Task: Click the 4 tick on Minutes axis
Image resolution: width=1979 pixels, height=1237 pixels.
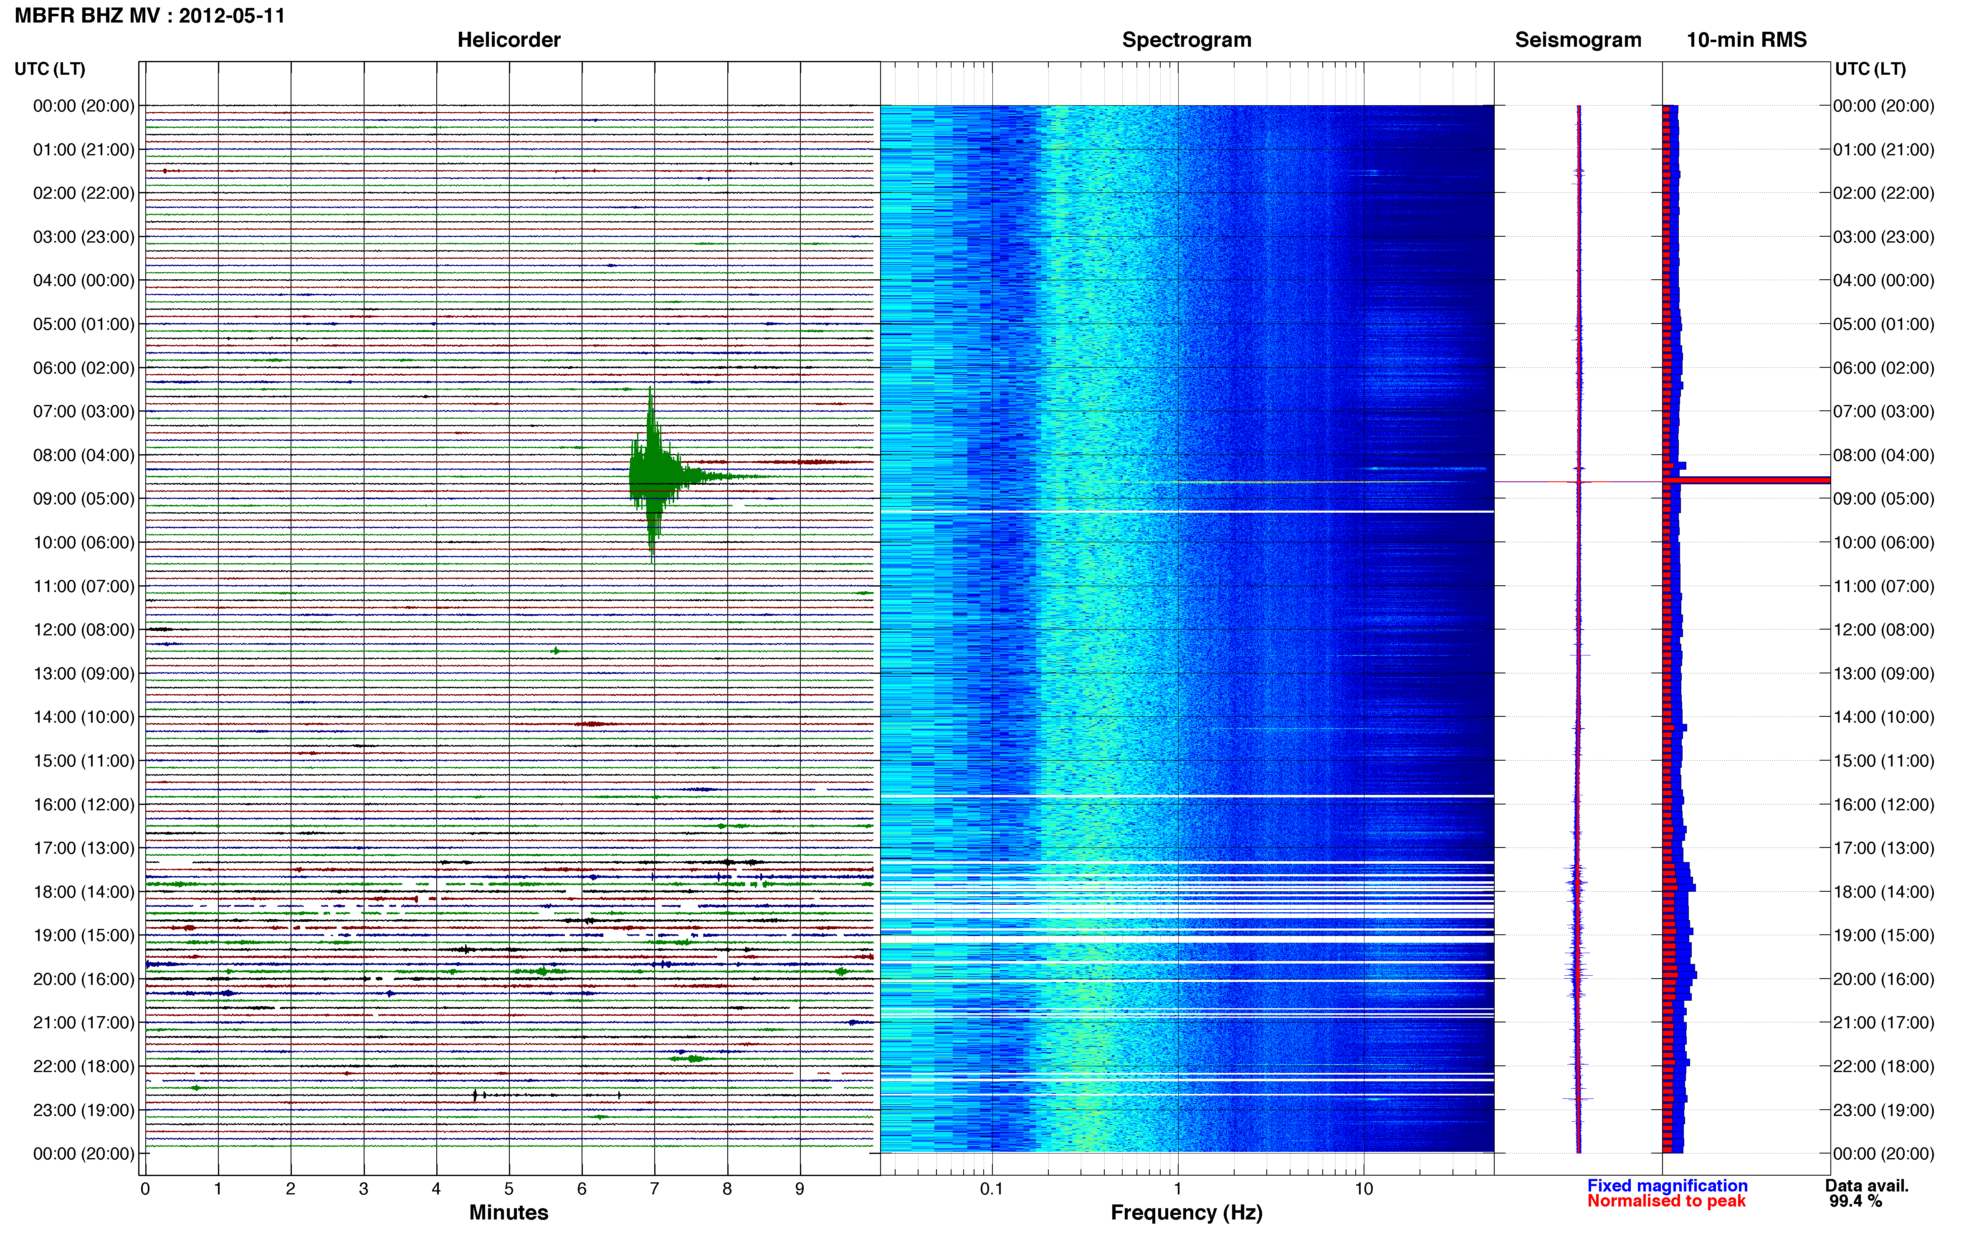Action: point(436,1189)
